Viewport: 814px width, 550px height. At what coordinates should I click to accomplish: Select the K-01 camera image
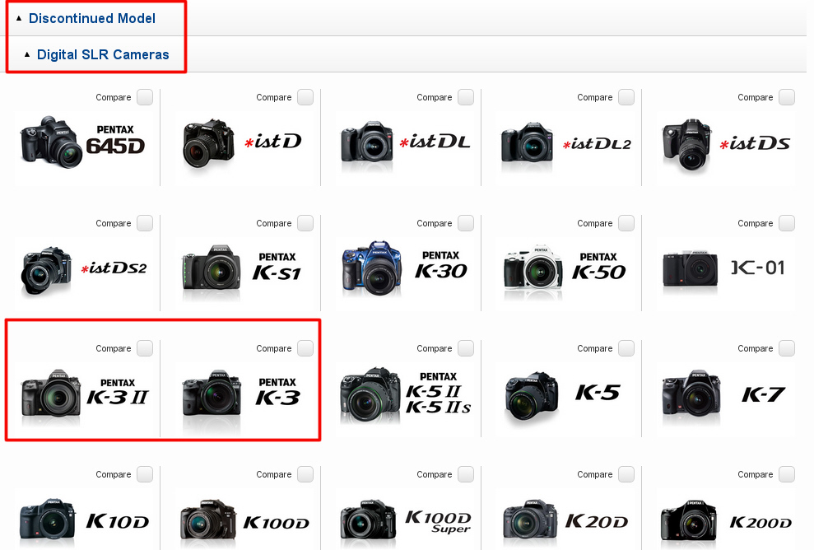(690, 268)
